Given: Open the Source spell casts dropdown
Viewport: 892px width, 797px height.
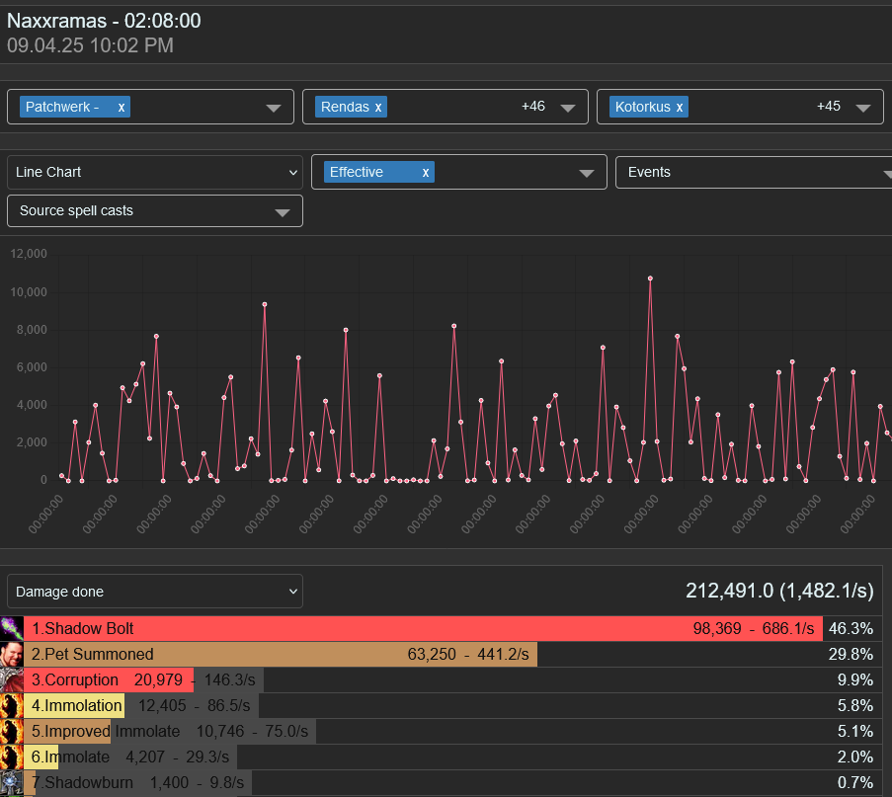Looking at the screenshot, I should pos(155,211).
